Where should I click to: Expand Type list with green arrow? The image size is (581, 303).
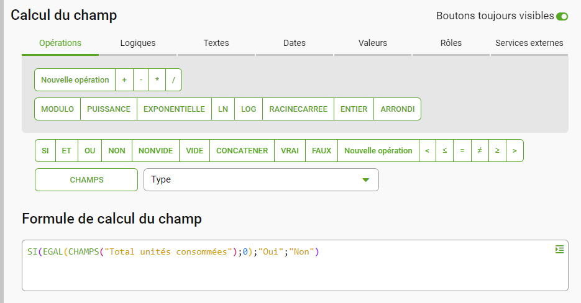tap(366, 180)
